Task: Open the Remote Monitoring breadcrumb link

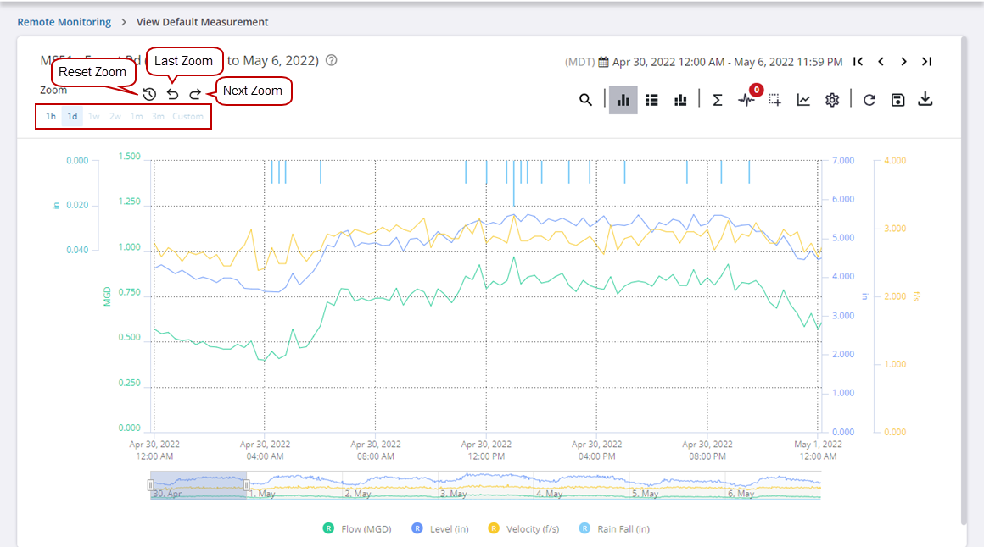Action: [x=64, y=22]
